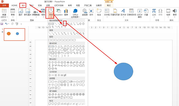Select the smiley face shape
179x106 pixels.
tap(68, 53)
